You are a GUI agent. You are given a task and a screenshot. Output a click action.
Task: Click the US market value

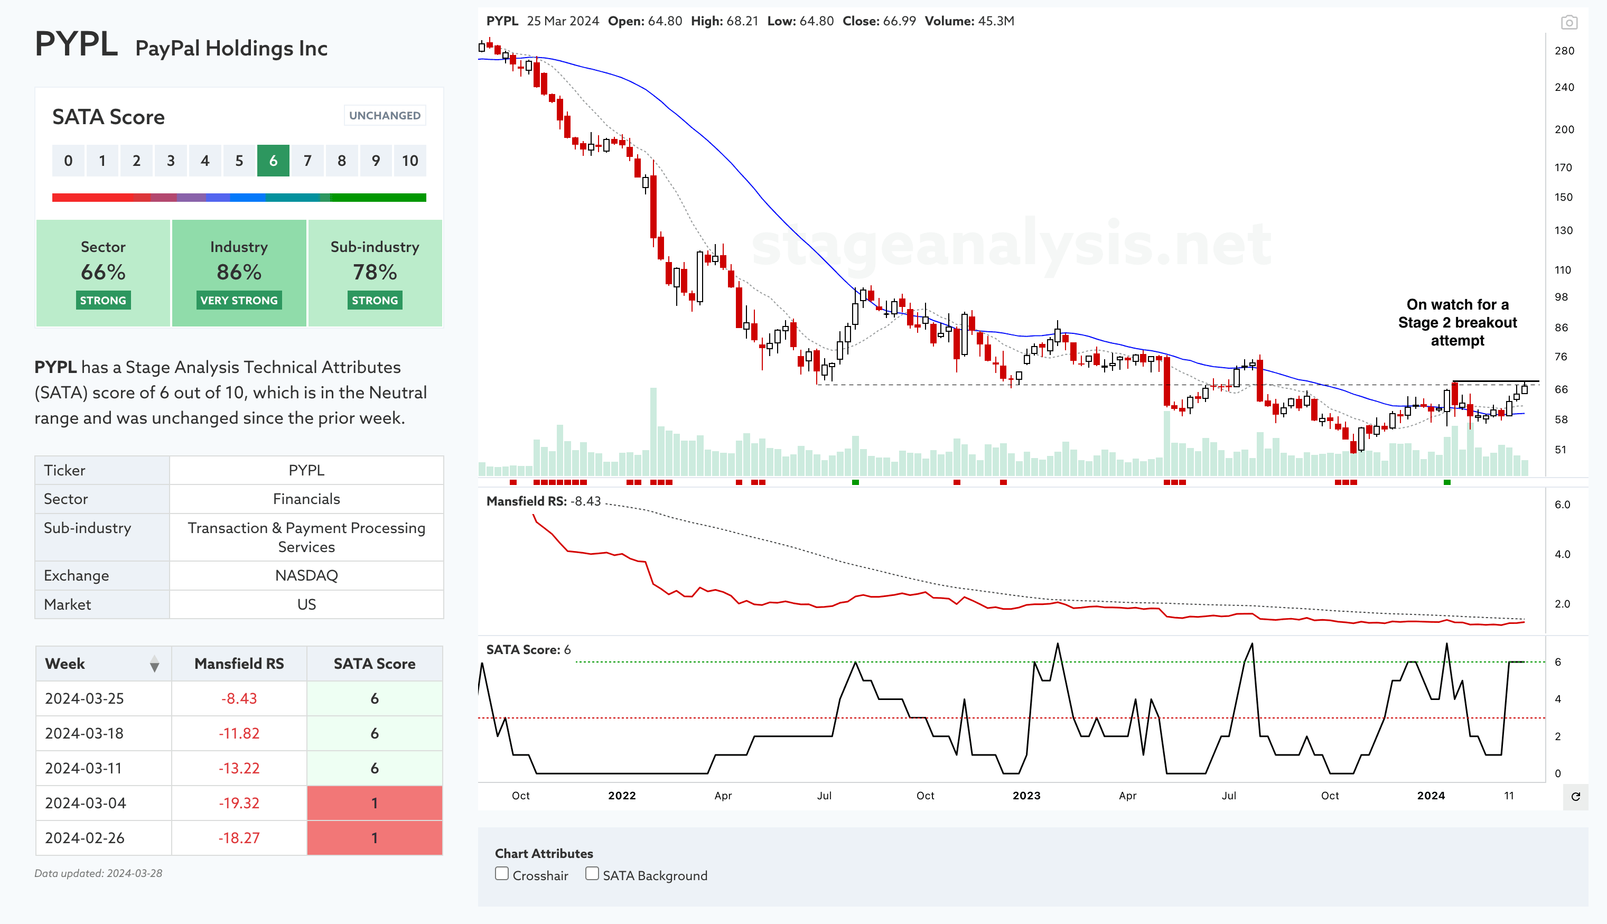tap(306, 605)
